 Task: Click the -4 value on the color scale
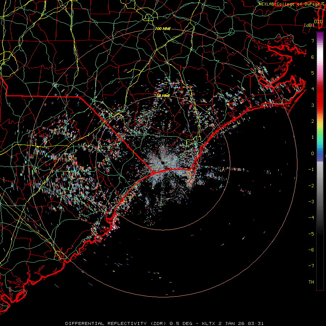pyautogui.click(x=311, y=218)
